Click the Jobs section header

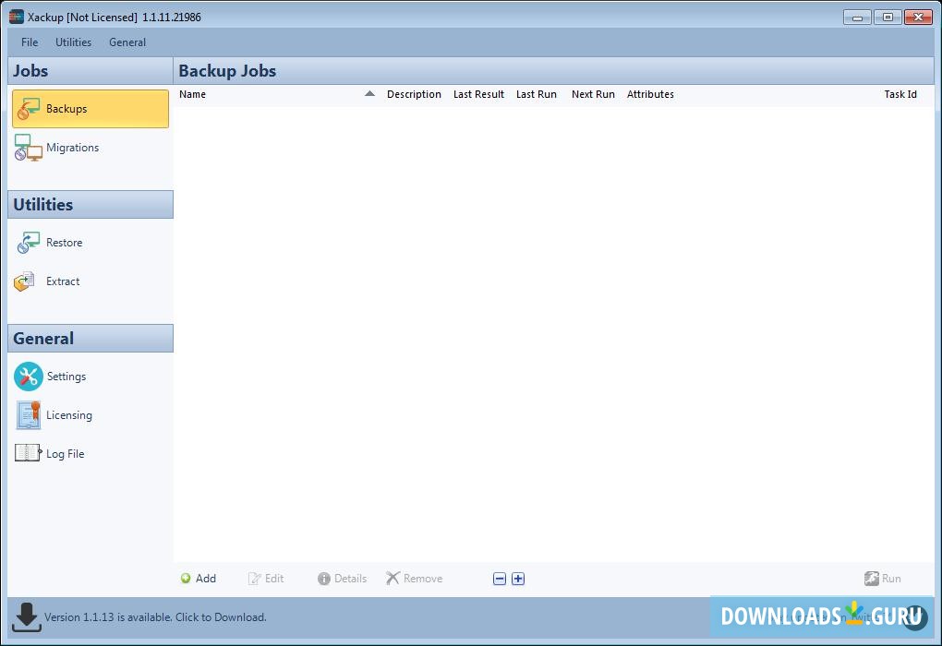[91, 71]
